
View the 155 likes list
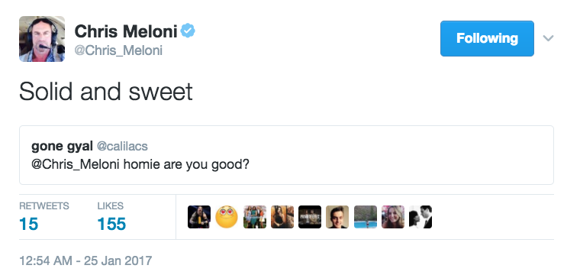[111, 217]
